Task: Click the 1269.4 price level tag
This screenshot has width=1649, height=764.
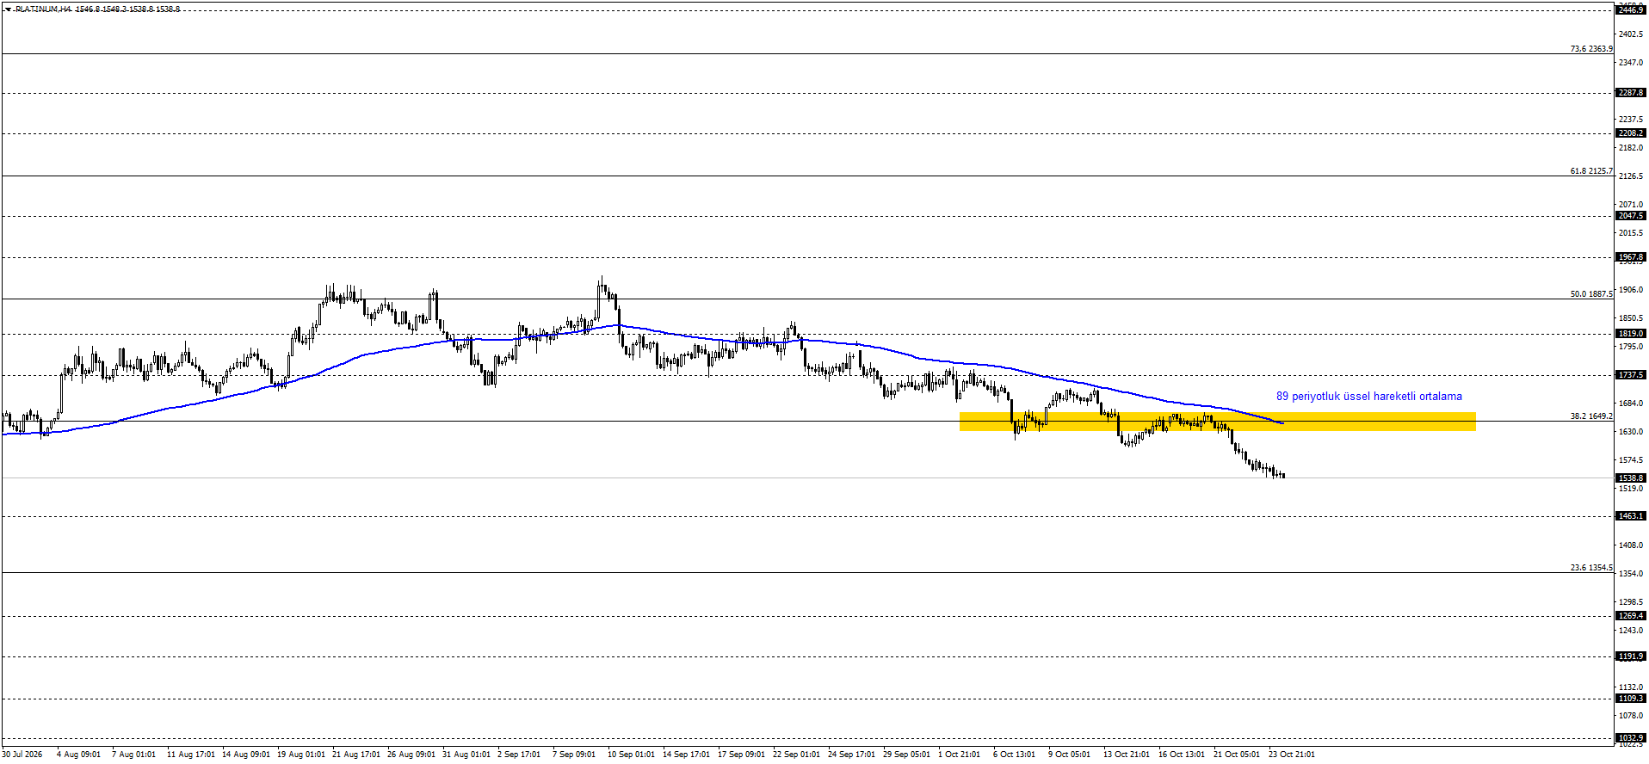Action: point(1631,616)
